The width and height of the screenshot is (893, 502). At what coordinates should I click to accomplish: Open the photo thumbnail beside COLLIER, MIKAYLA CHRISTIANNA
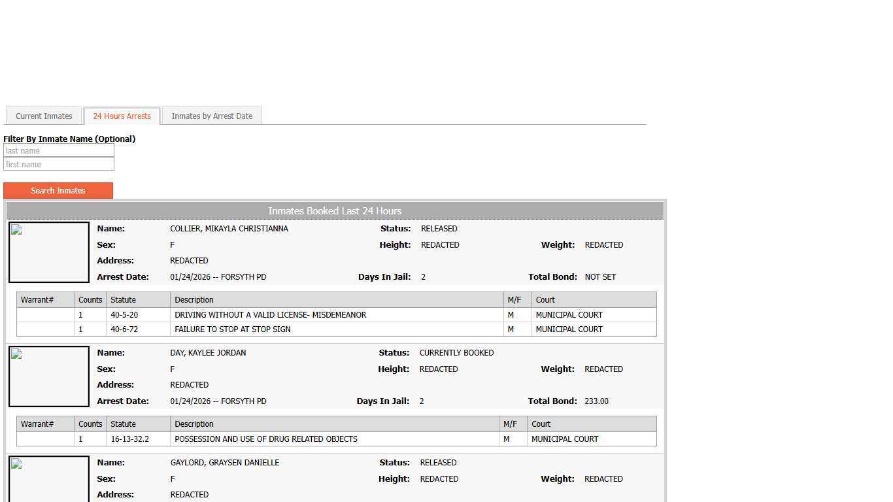(49, 252)
